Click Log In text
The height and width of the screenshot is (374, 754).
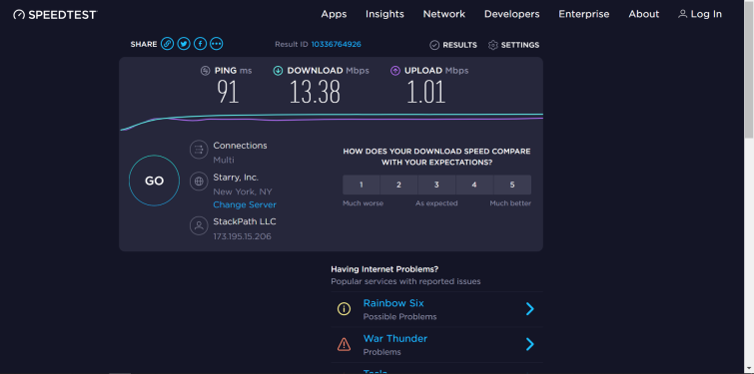706,14
